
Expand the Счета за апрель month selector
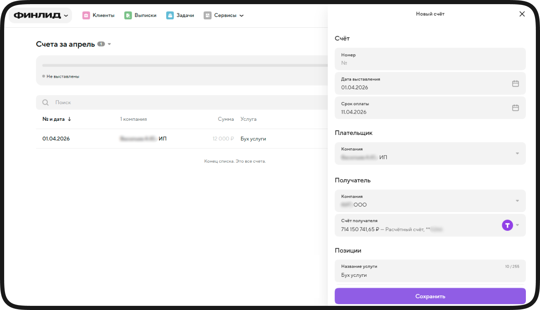click(x=109, y=44)
